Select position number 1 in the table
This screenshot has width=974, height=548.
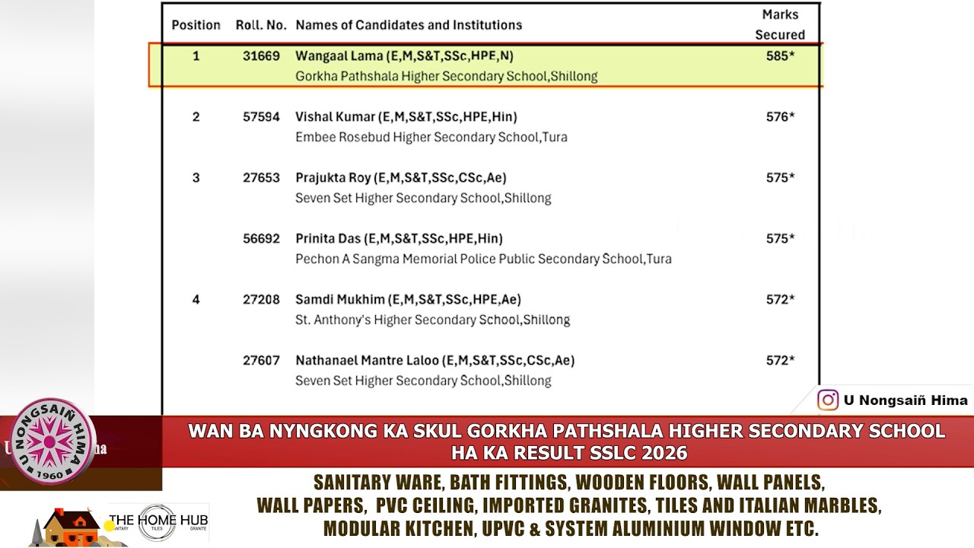click(x=196, y=56)
